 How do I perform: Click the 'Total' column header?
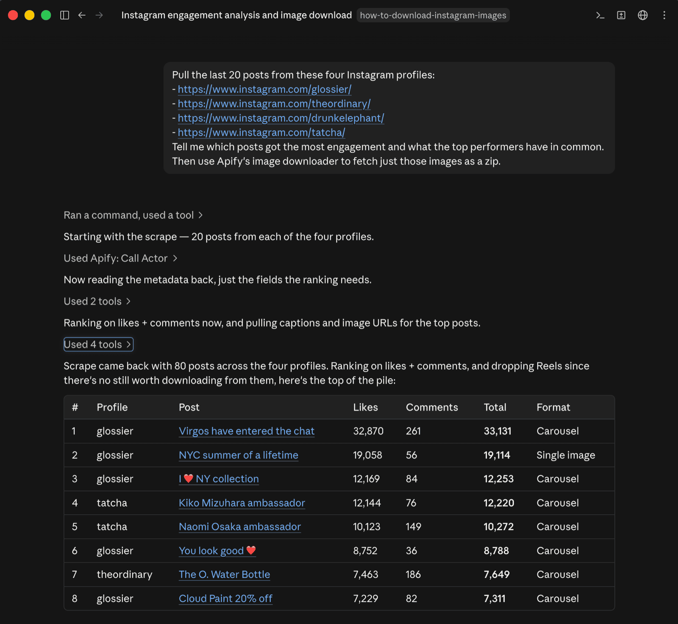(495, 407)
